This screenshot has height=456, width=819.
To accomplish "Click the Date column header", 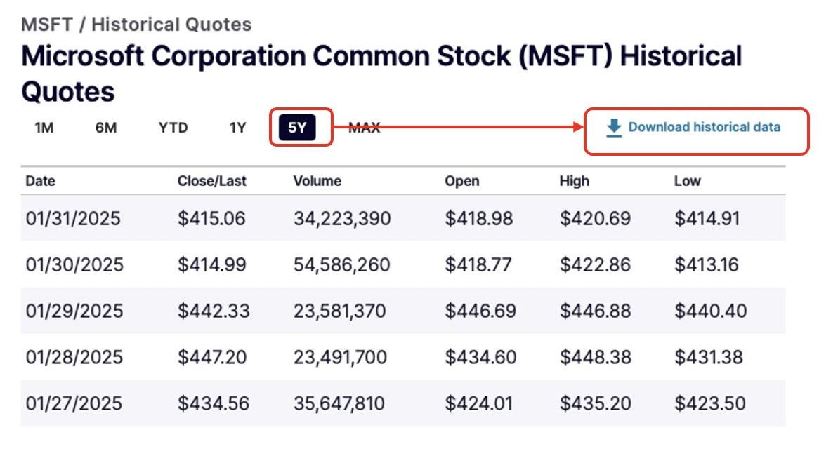I will (x=41, y=181).
